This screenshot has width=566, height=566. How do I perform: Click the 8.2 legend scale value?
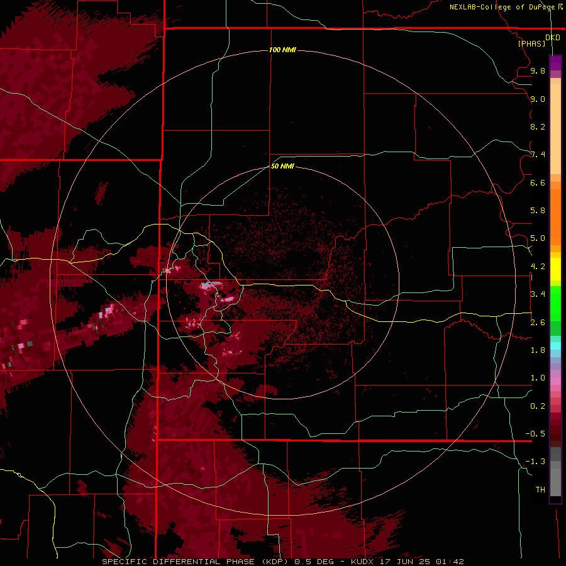[538, 126]
